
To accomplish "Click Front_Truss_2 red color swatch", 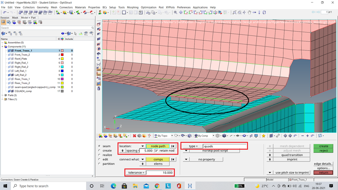I will point(63,54).
